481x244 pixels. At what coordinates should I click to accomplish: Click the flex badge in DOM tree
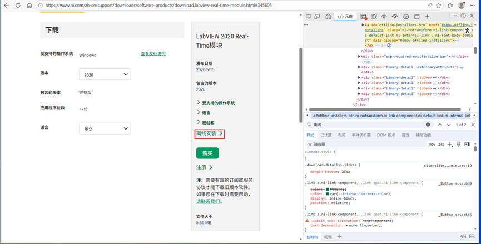tap(367, 62)
